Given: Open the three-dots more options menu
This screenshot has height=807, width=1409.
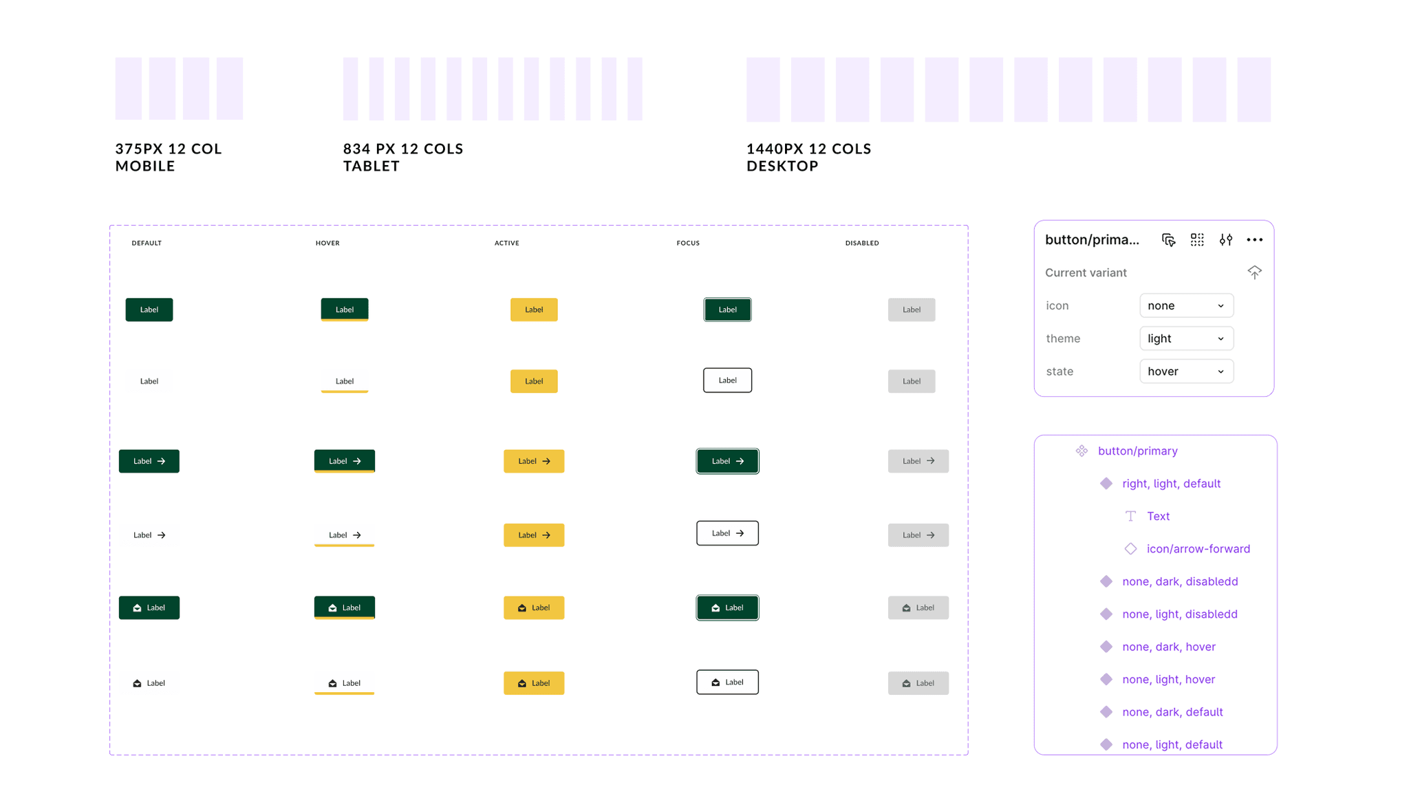Looking at the screenshot, I should (x=1254, y=239).
